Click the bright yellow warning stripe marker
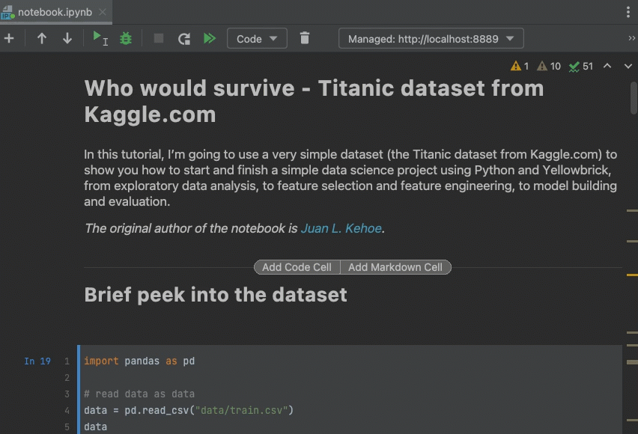This screenshot has width=638, height=434. (632, 275)
